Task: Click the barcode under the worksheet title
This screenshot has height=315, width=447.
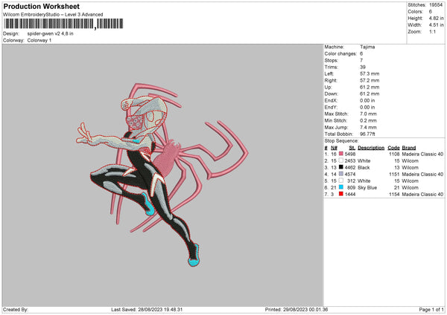Action: coord(63,24)
